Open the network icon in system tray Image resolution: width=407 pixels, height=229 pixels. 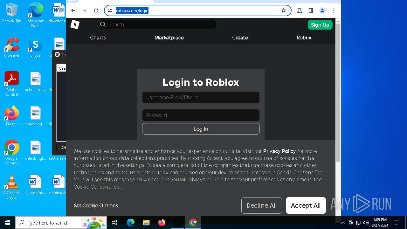[358, 223]
